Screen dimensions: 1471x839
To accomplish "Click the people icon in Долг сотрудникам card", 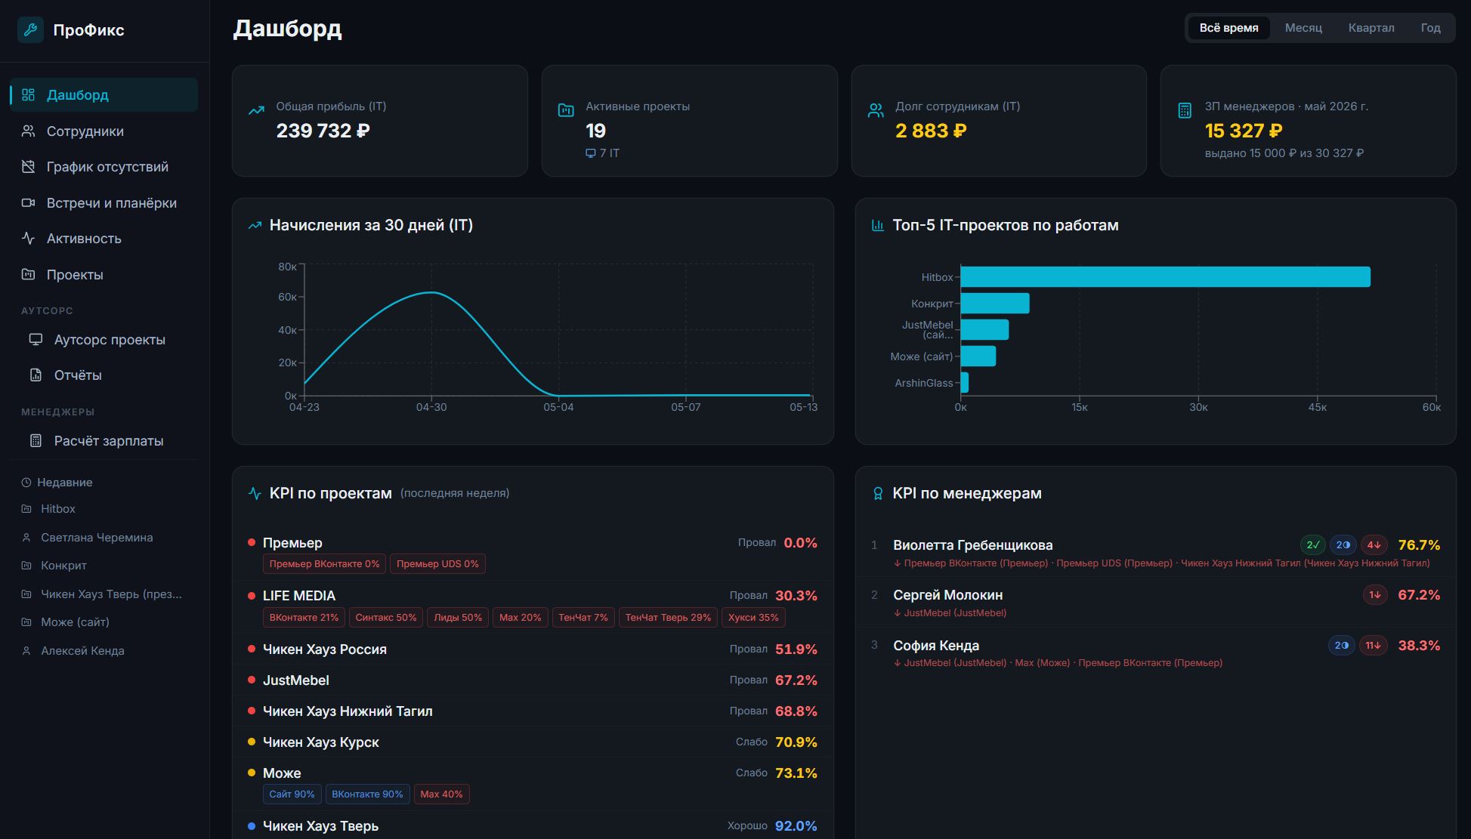I will click(876, 110).
